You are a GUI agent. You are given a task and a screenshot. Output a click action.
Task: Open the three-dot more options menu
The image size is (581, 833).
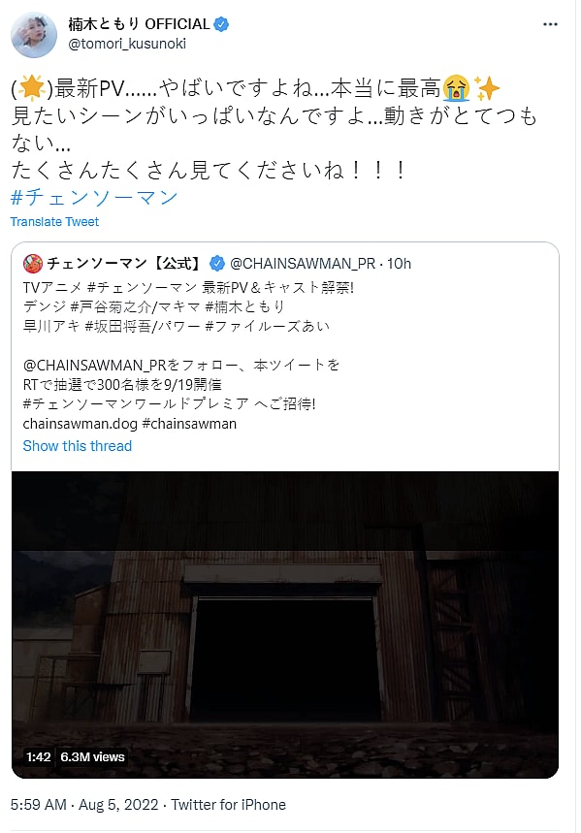[550, 24]
